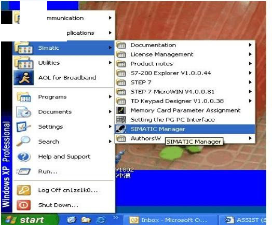
Task: Expand the Documentation submenu arrow
Action: click(250, 45)
